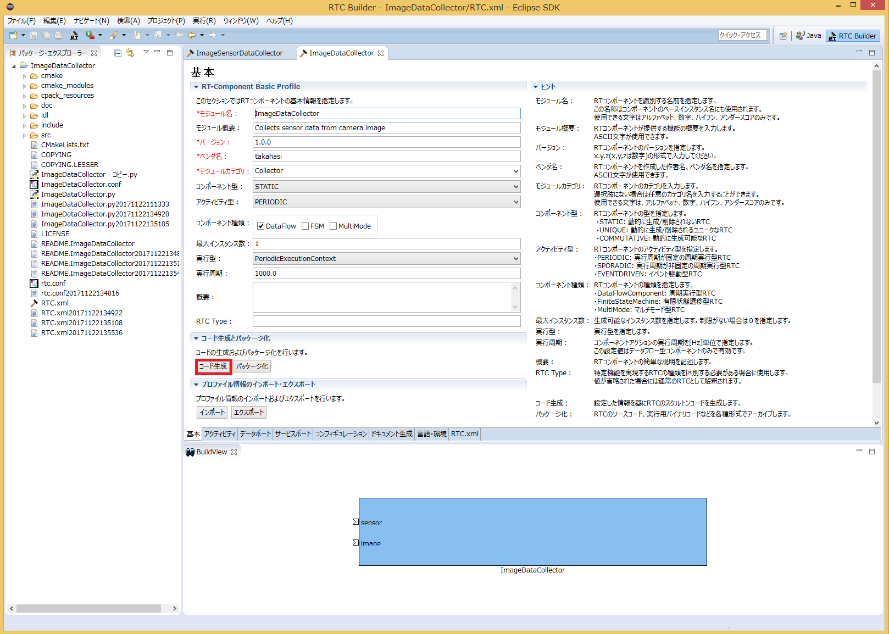Click the New wizard toolbar icon
Viewport: 889px width, 634px height.
[x=13, y=36]
